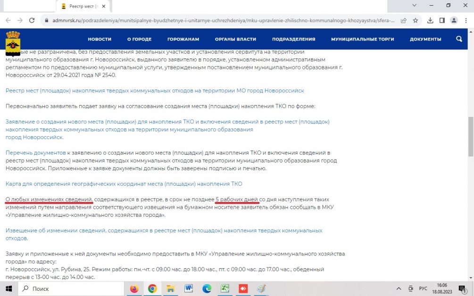Open the Chrome three-dot menu
Viewport: 474px width, 296px height.
pyautogui.click(x=466, y=20)
